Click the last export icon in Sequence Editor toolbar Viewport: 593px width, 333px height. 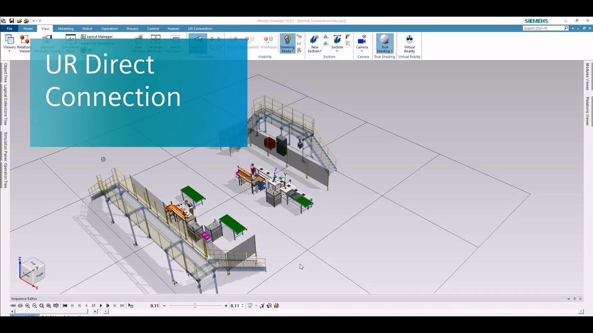pos(277,306)
